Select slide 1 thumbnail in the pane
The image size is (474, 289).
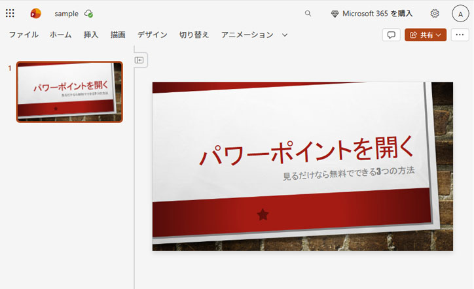pyautogui.click(x=69, y=92)
